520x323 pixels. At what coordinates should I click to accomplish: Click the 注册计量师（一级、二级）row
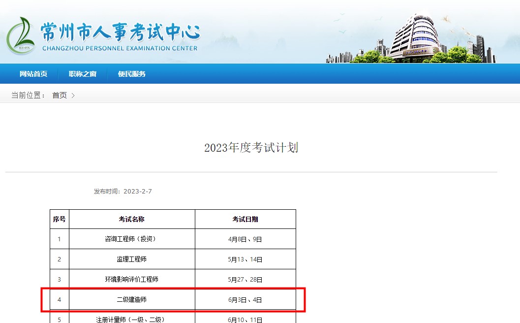pos(130,319)
